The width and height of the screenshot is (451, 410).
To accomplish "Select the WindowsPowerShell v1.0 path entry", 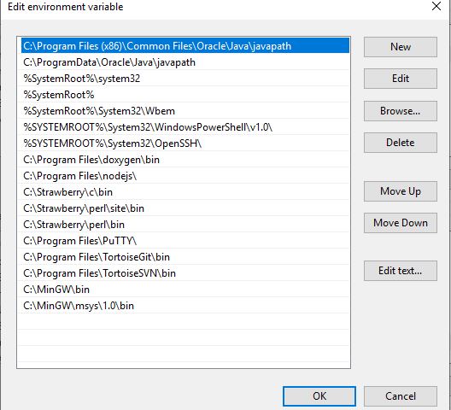I will [x=185, y=127].
